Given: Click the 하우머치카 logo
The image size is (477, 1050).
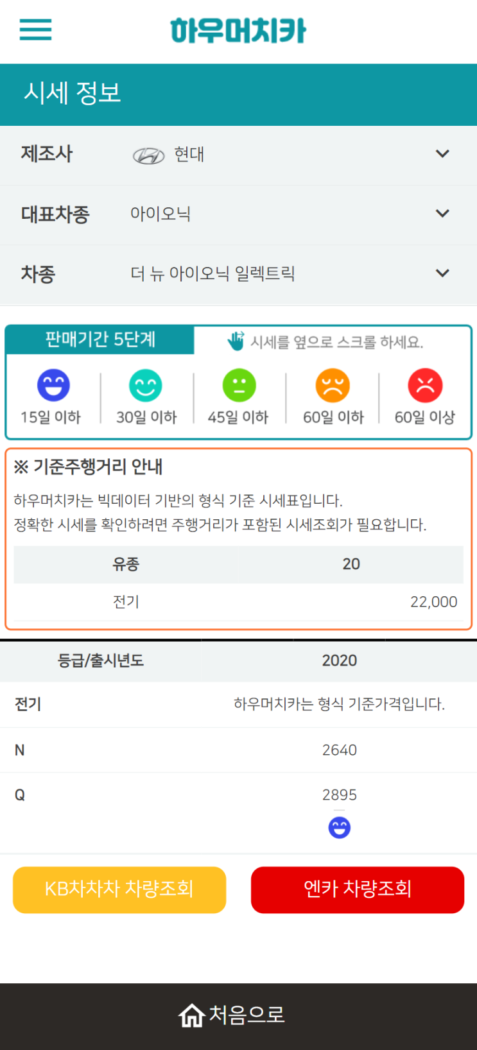Looking at the screenshot, I should [x=238, y=31].
